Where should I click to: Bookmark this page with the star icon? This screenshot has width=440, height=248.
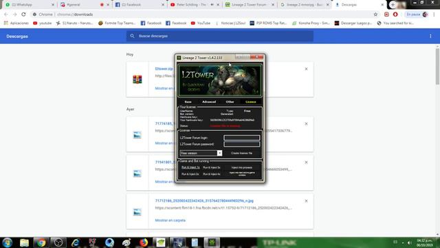point(375,14)
